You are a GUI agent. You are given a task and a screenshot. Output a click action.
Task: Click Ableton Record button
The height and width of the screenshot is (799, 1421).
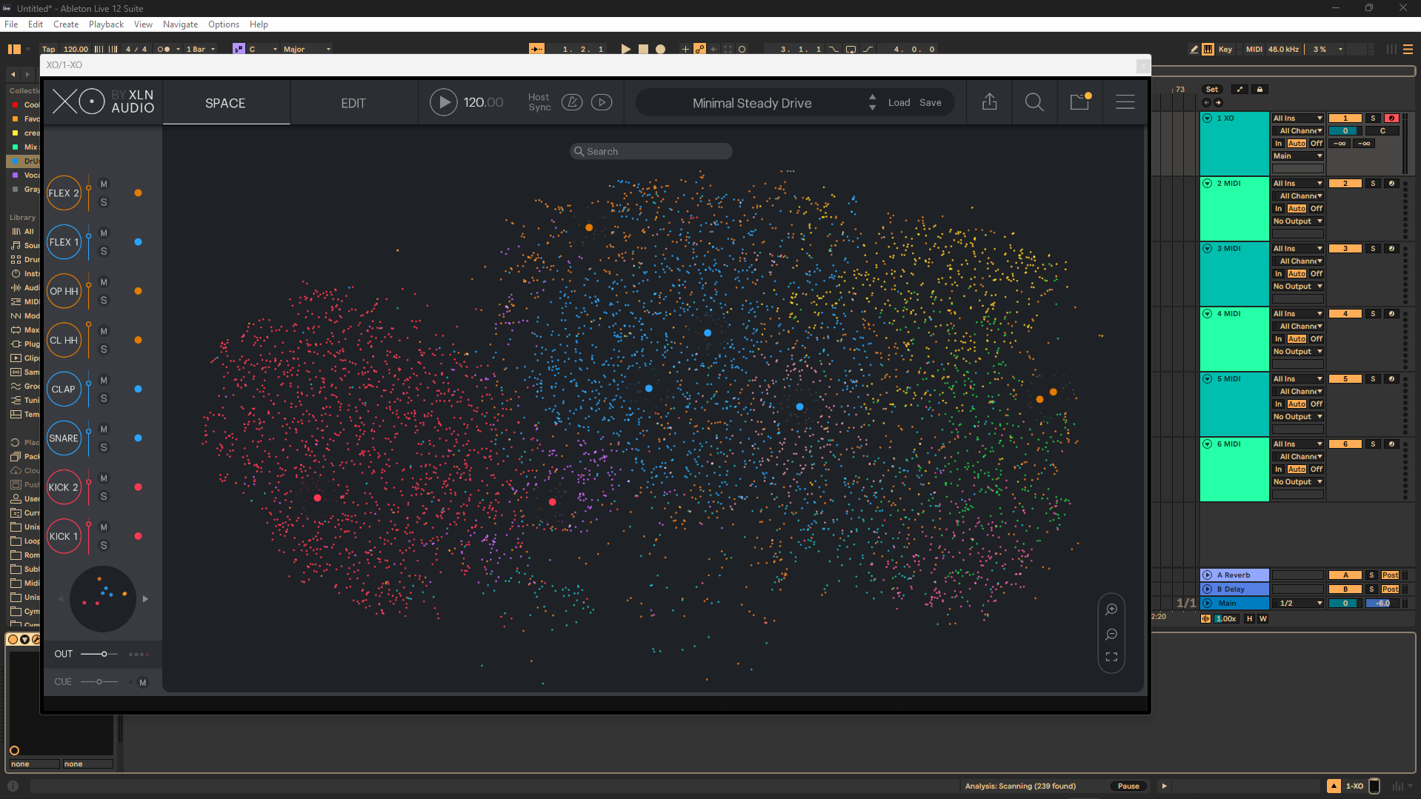pyautogui.click(x=661, y=49)
